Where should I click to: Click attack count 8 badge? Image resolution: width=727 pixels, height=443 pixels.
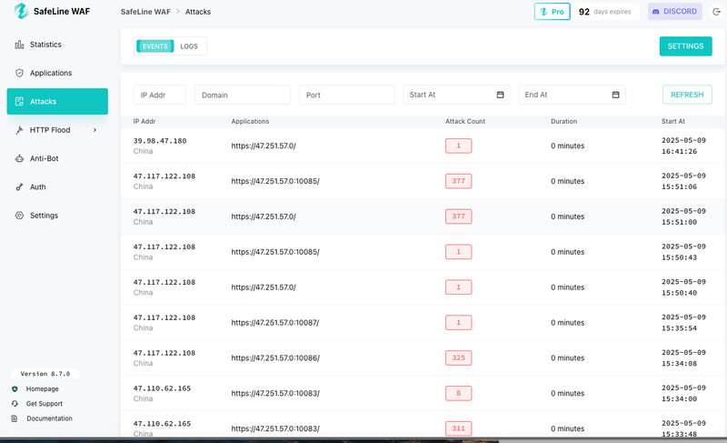pos(459,393)
